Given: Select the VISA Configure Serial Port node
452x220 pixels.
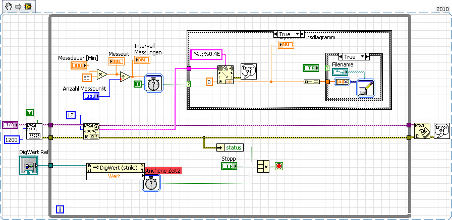Looking at the screenshot, I should [x=34, y=131].
